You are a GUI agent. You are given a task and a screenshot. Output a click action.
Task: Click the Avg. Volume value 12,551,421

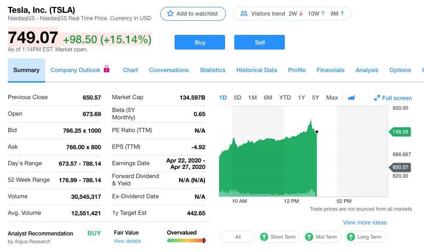tap(86, 213)
